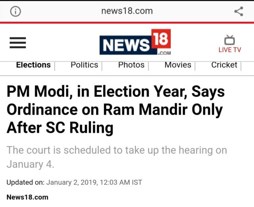The width and height of the screenshot is (254, 207).
Task: Open the Politics section tab
Action: [x=84, y=65]
